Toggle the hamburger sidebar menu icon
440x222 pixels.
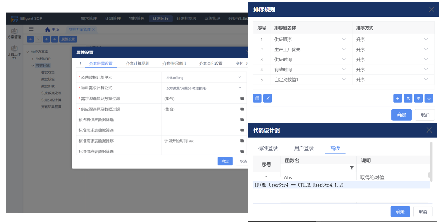31,29
